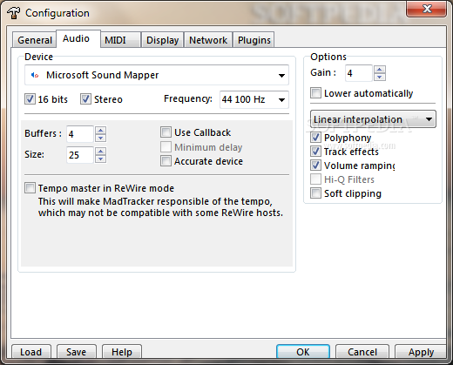Click inside the Buffers number field
This screenshot has height=365, width=453.
80,134
